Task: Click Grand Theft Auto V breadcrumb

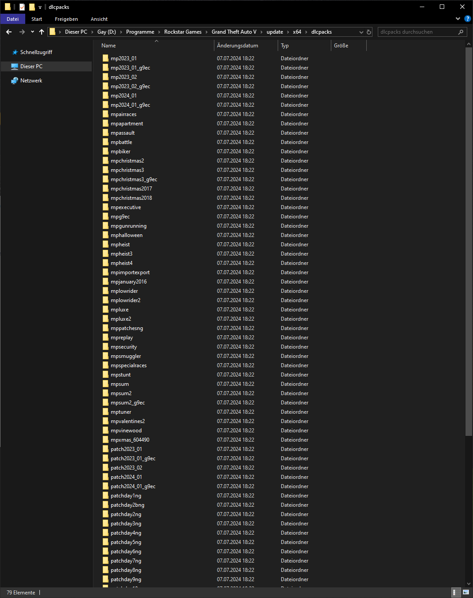Action: coord(234,32)
